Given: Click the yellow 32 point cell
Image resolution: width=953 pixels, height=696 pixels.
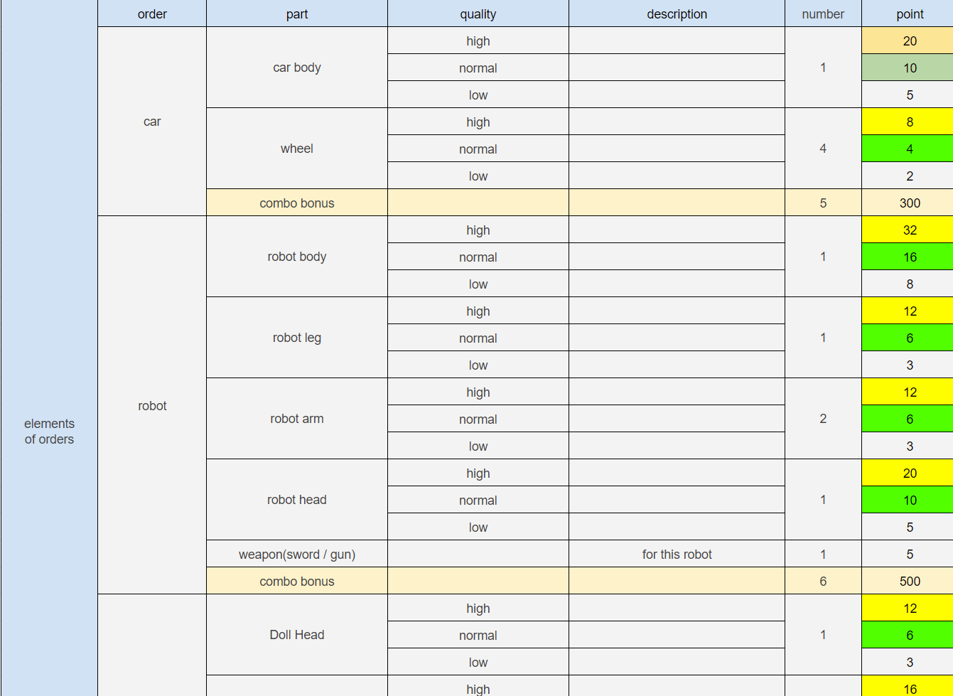Looking at the screenshot, I should click(910, 230).
